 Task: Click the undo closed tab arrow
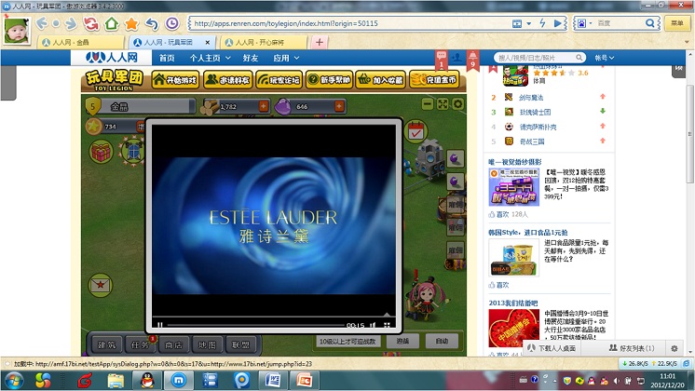pos(152,23)
